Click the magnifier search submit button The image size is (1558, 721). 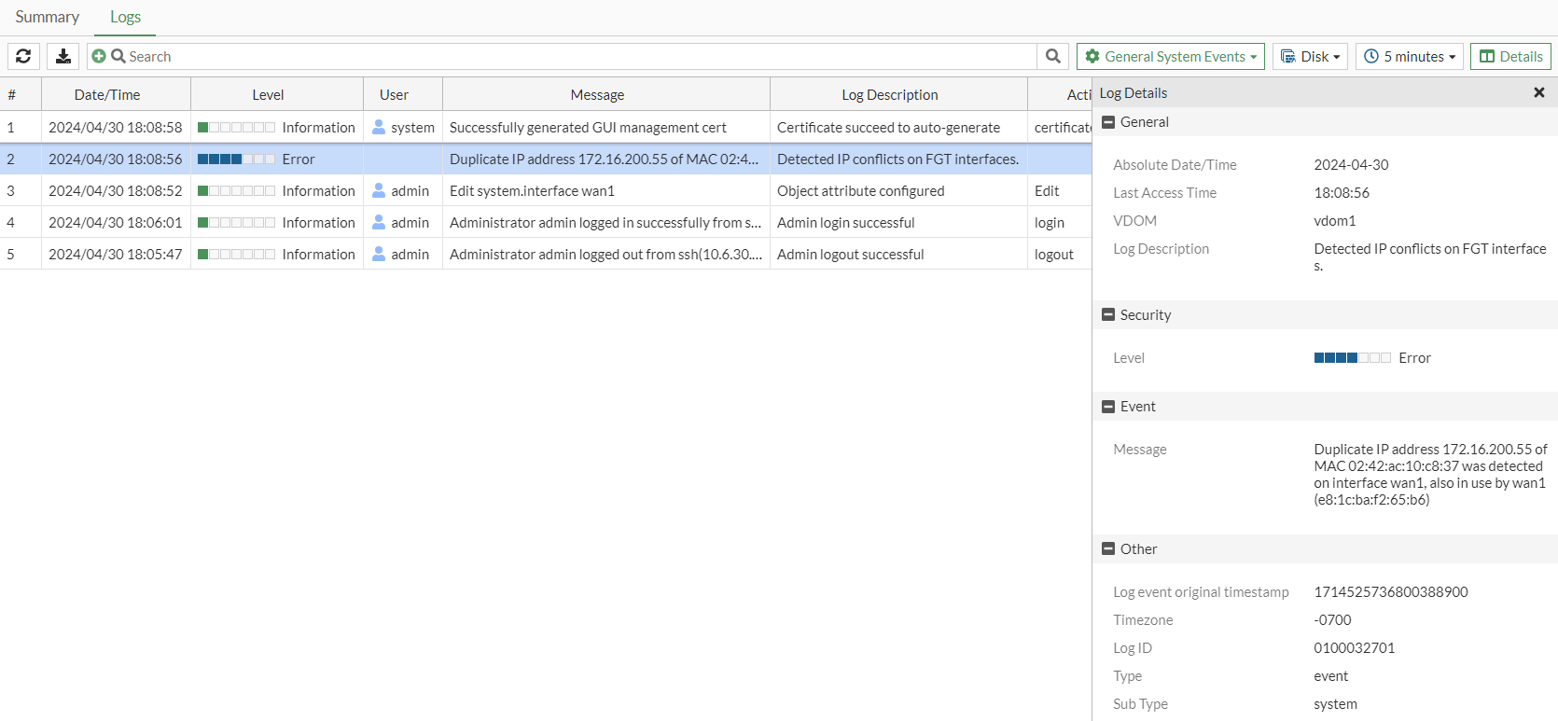pos(1052,56)
